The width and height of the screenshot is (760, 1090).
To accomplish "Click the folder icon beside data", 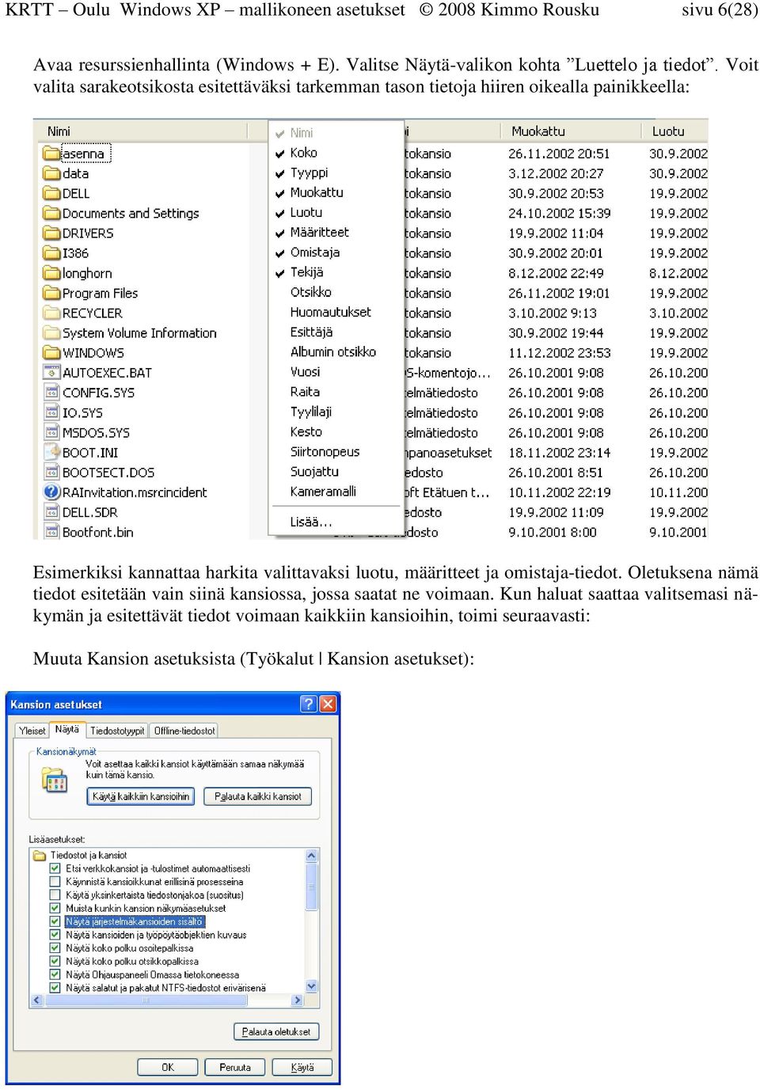I will point(51,173).
